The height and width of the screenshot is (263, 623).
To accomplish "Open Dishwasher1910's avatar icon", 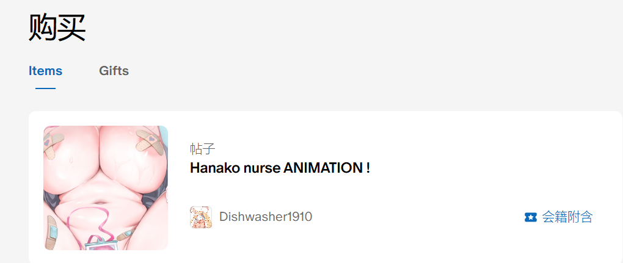I will pos(201,217).
